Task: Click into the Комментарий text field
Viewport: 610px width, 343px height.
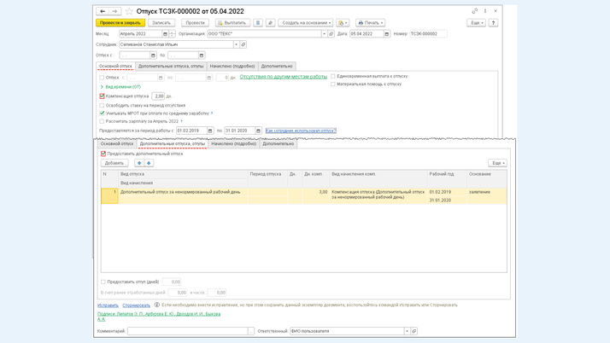Action: click(x=188, y=331)
